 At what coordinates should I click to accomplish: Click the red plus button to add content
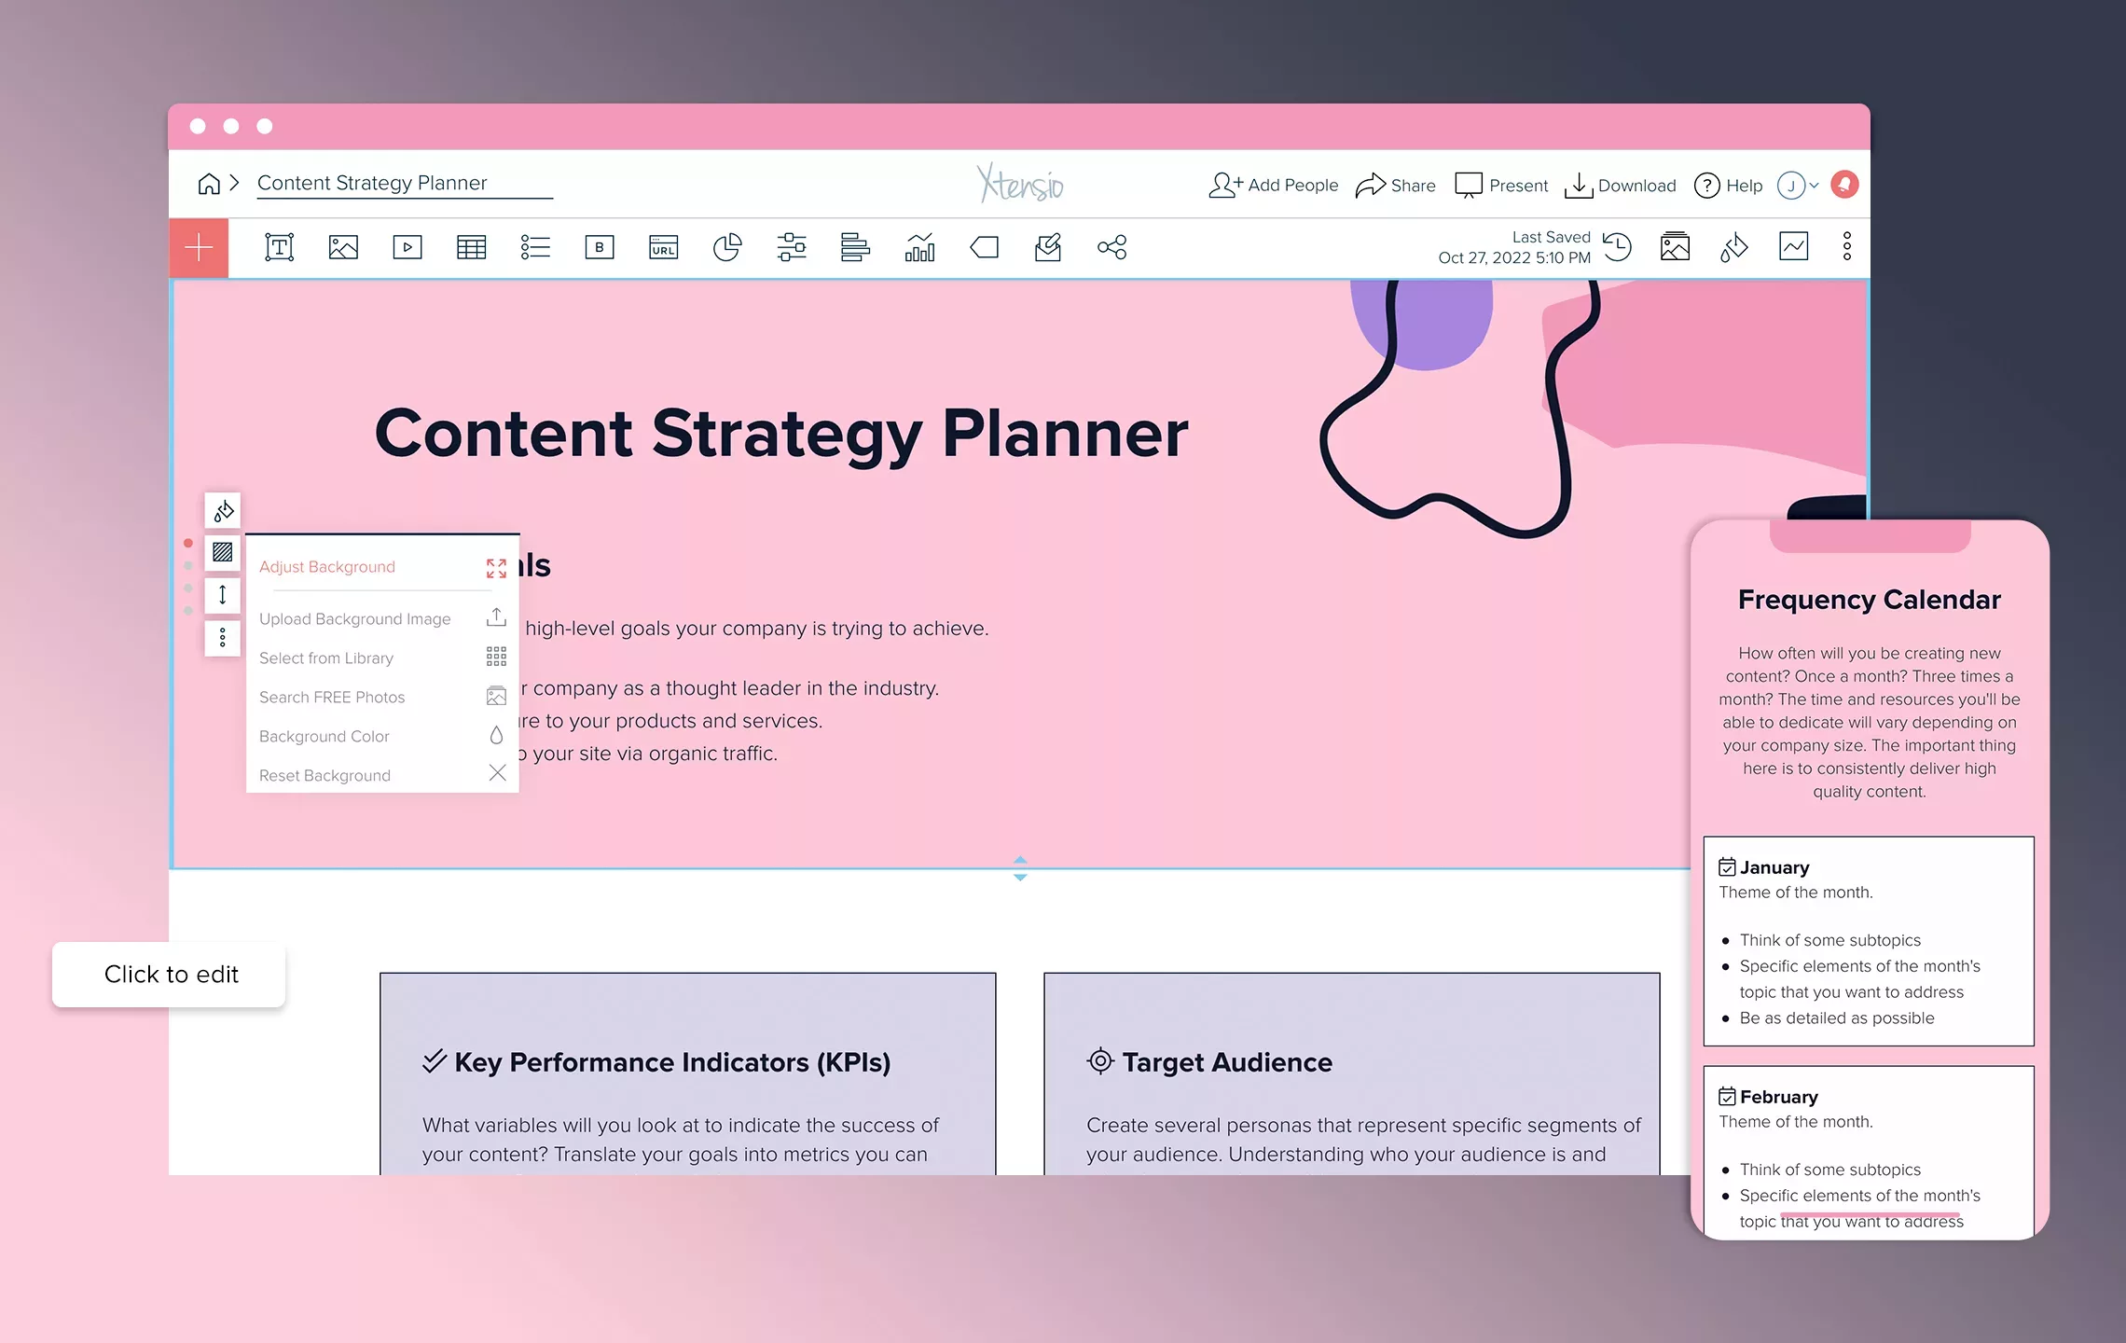point(199,247)
